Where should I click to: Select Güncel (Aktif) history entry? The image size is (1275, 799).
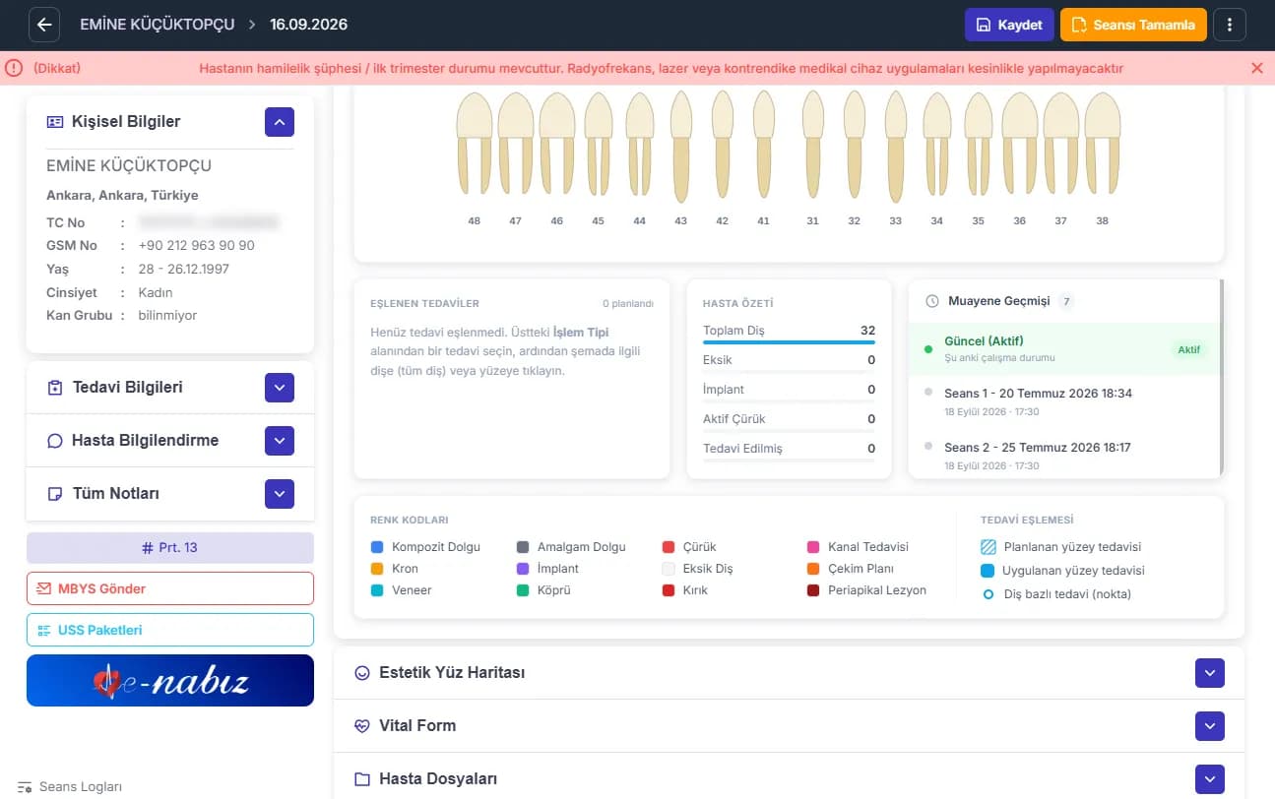coord(1063,349)
